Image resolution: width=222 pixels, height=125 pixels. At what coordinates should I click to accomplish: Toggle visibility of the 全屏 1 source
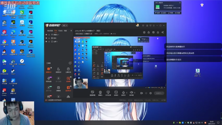tap(46, 41)
